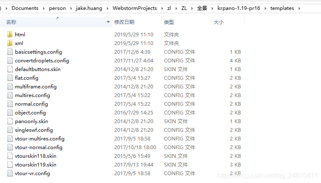Click the date 2017/10/18 18:00
321x183 pixels.
(135, 147)
